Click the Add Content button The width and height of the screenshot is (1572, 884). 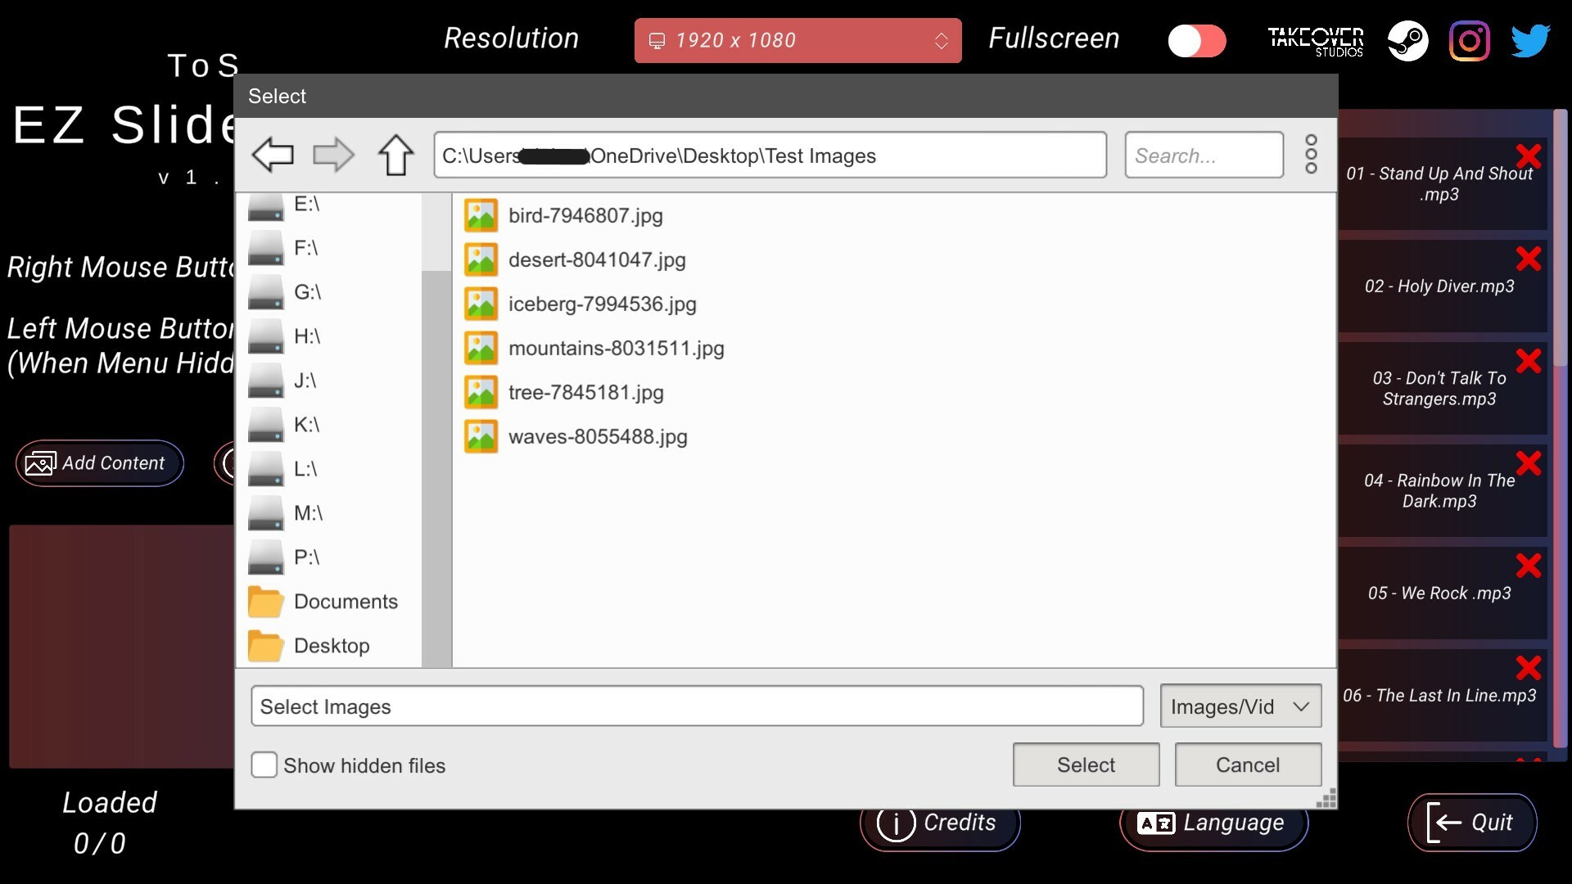point(99,463)
